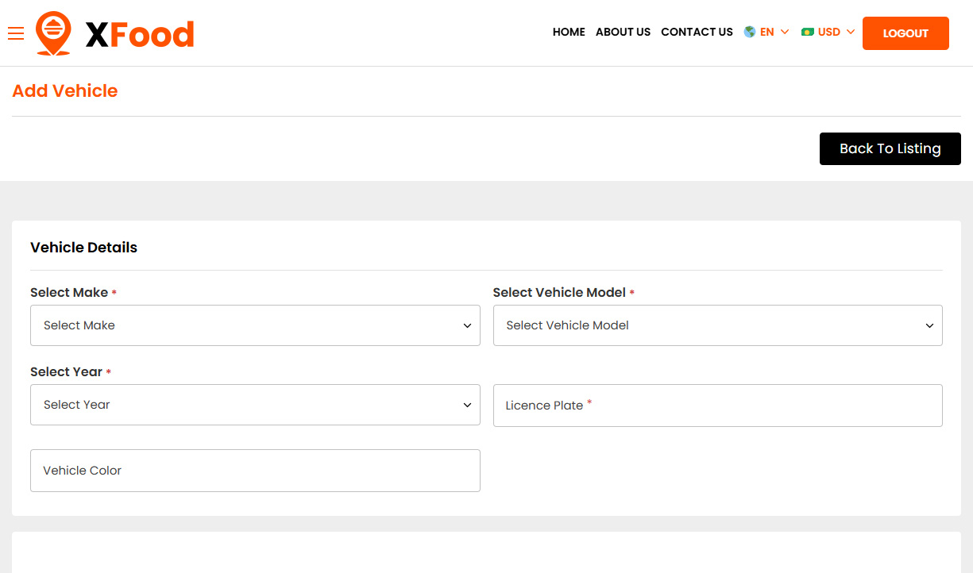This screenshot has height=573, width=973.
Task: Click the Add Vehicle heading
Action: pyautogui.click(x=64, y=90)
